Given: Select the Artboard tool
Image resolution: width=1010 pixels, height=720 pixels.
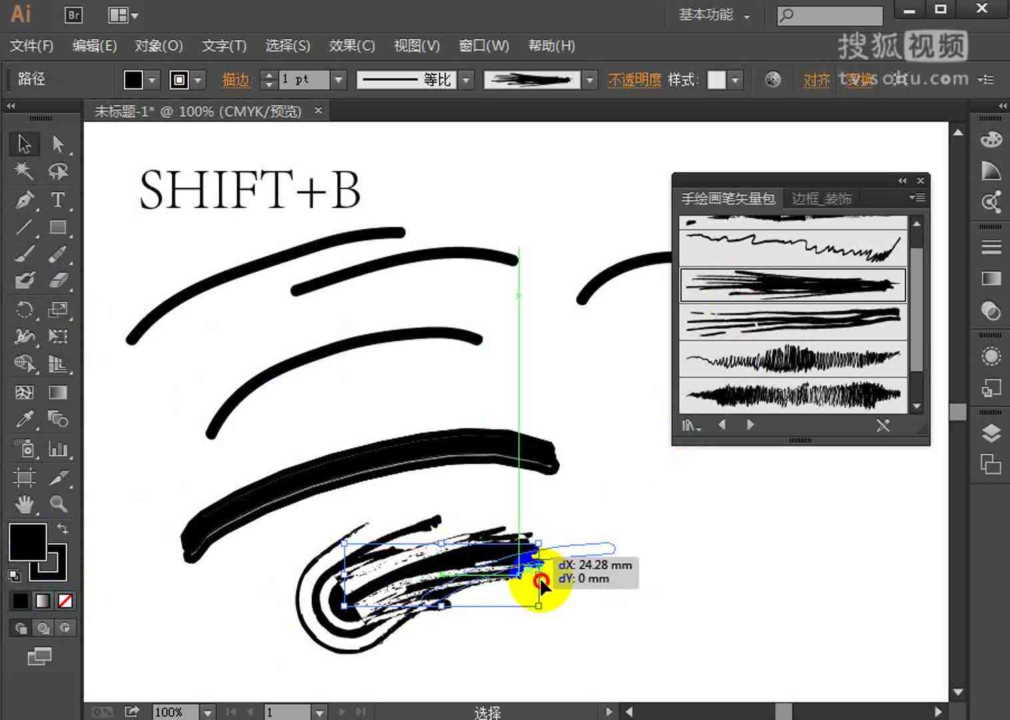Looking at the screenshot, I should coord(25,477).
